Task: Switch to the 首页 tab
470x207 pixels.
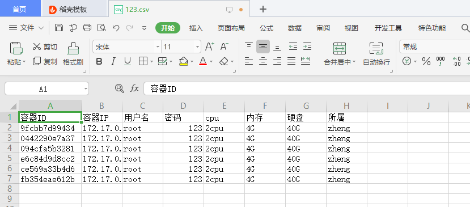Action: 20,9
